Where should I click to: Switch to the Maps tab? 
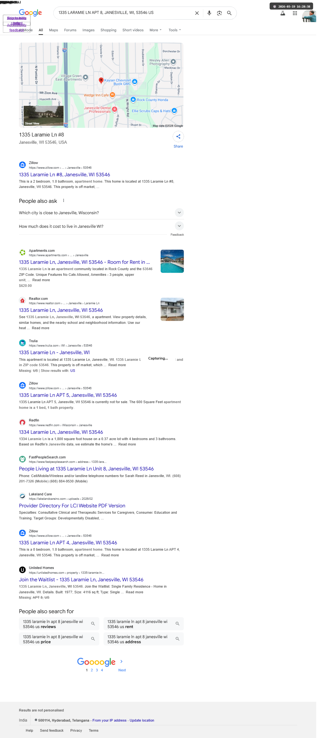coord(53,30)
